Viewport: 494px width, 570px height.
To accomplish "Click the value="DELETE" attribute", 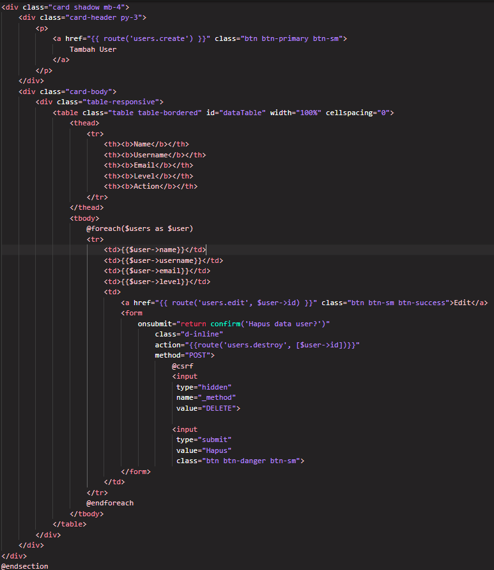I will tap(206, 408).
